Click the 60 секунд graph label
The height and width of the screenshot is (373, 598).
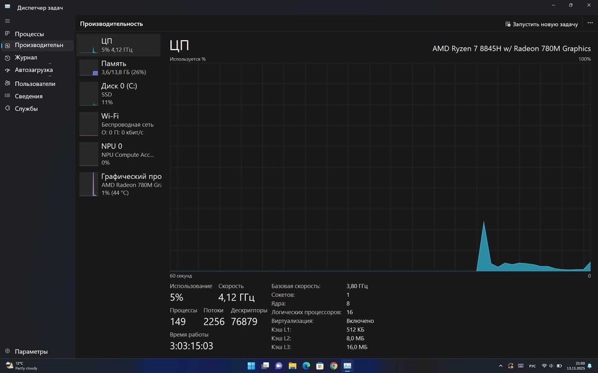click(181, 276)
